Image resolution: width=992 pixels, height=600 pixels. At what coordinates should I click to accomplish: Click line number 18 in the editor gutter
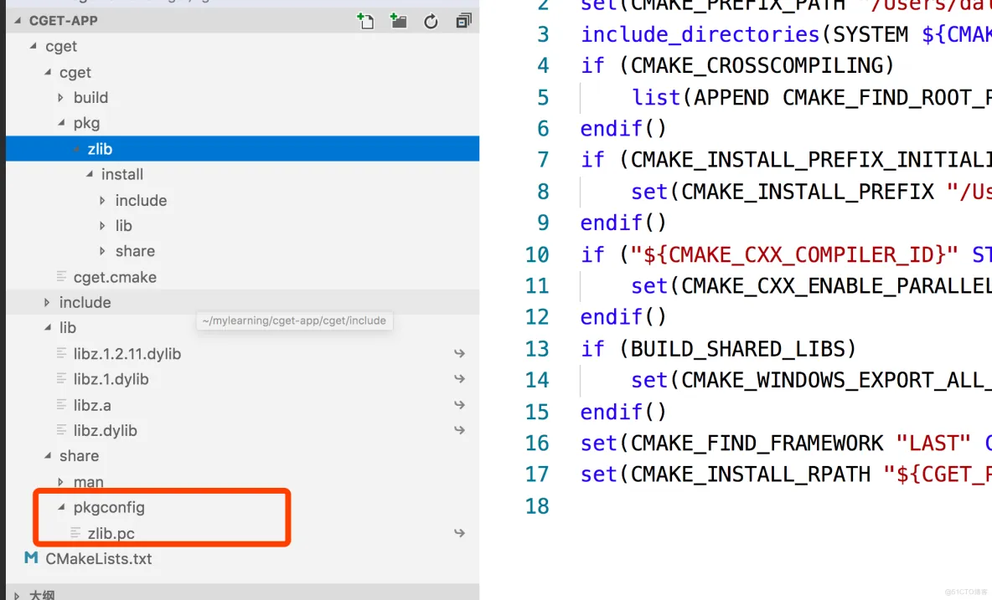pyautogui.click(x=536, y=505)
